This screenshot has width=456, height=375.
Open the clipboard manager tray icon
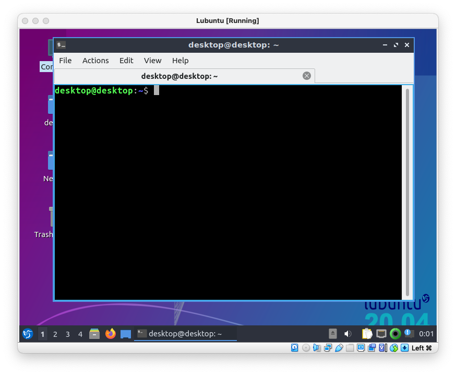pos(367,334)
